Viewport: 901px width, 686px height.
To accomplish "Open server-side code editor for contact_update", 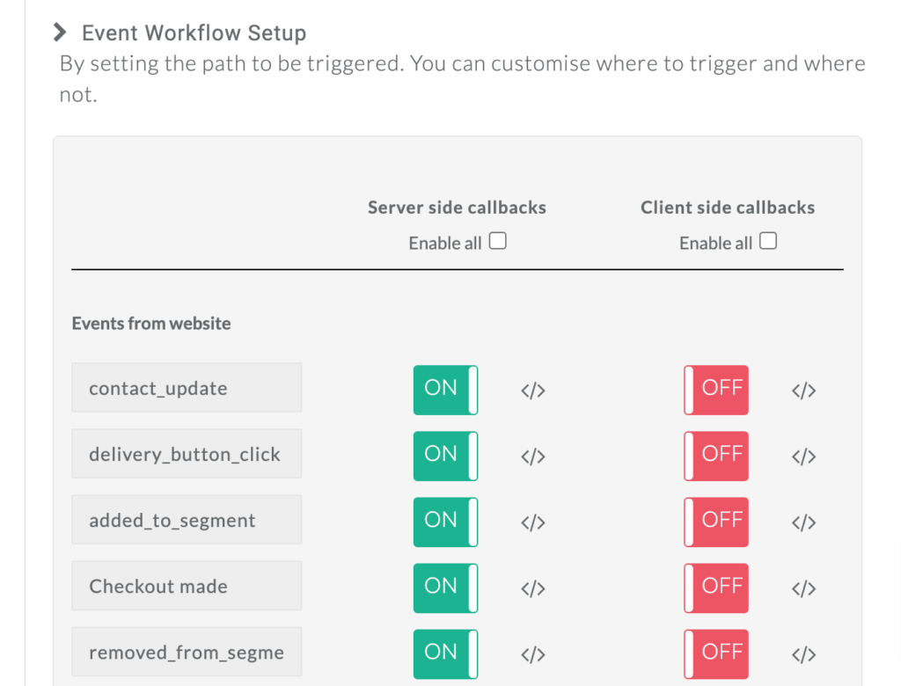I will [533, 390].
